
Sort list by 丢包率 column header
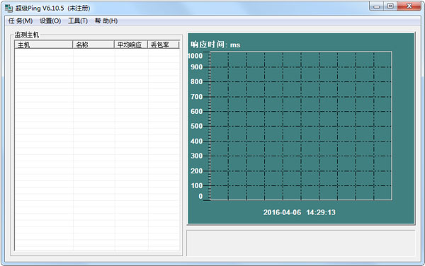click(164, 45)
